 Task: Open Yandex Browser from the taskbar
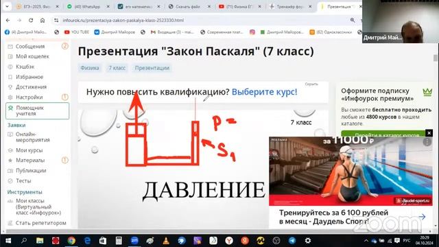click(x=229, y=241)
